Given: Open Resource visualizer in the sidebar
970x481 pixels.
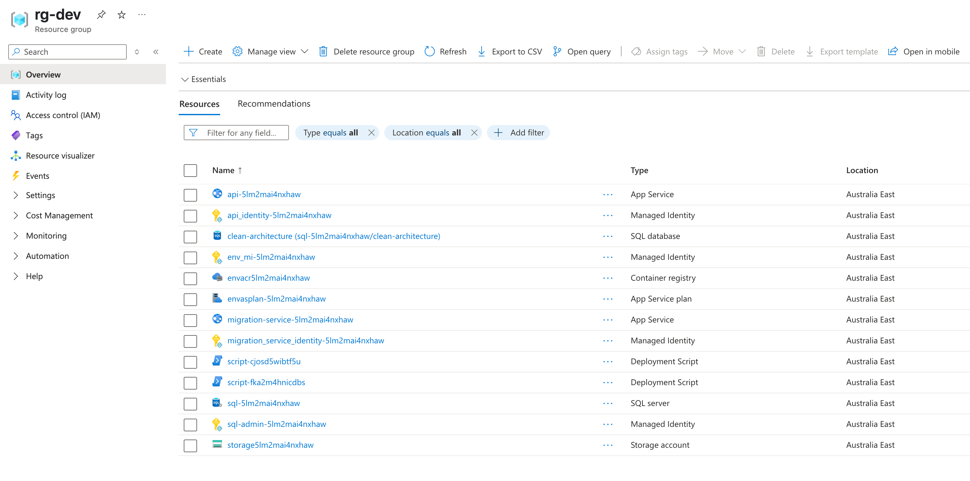Looking at the screenshot, I should [60, 155].
